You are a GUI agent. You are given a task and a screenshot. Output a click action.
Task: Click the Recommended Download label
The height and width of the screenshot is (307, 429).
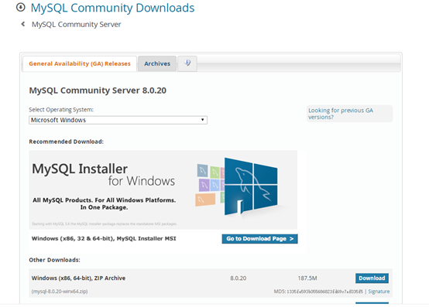pos(67,142)
